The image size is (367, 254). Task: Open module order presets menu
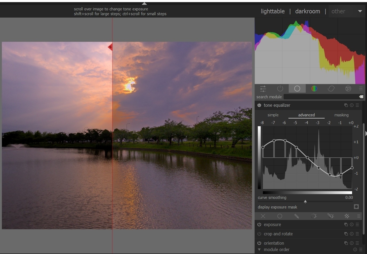point(361,250)
